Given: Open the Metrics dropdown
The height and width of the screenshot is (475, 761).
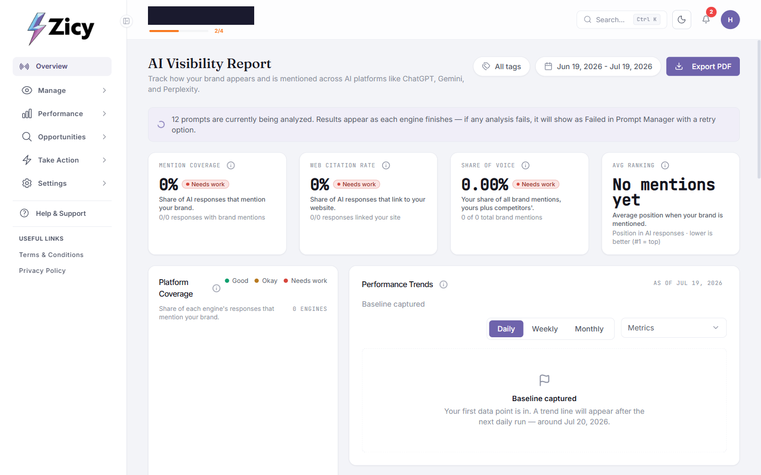Looking at the screenshot, I should tap(674, 328).
